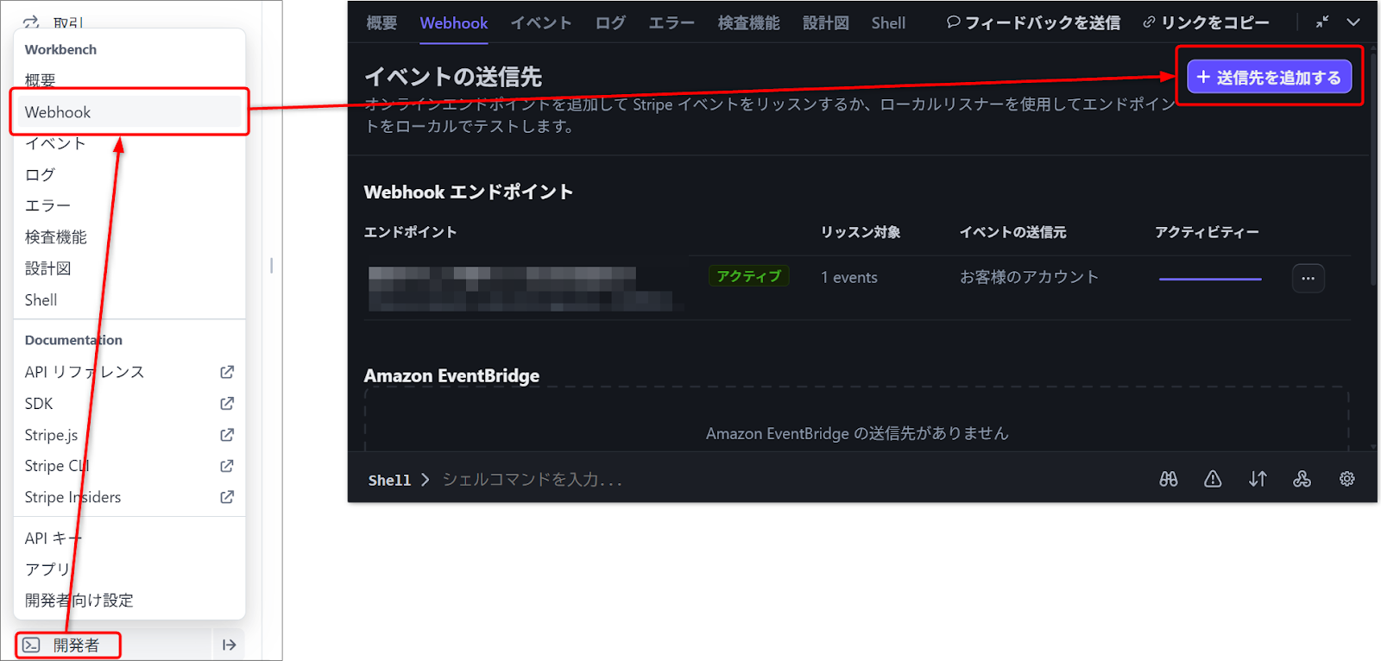Minimize Workbench with the shrink arrows icon

1321,22
